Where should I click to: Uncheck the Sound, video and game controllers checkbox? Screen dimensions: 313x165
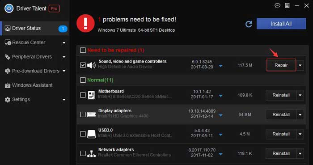(x=83, y=65)
